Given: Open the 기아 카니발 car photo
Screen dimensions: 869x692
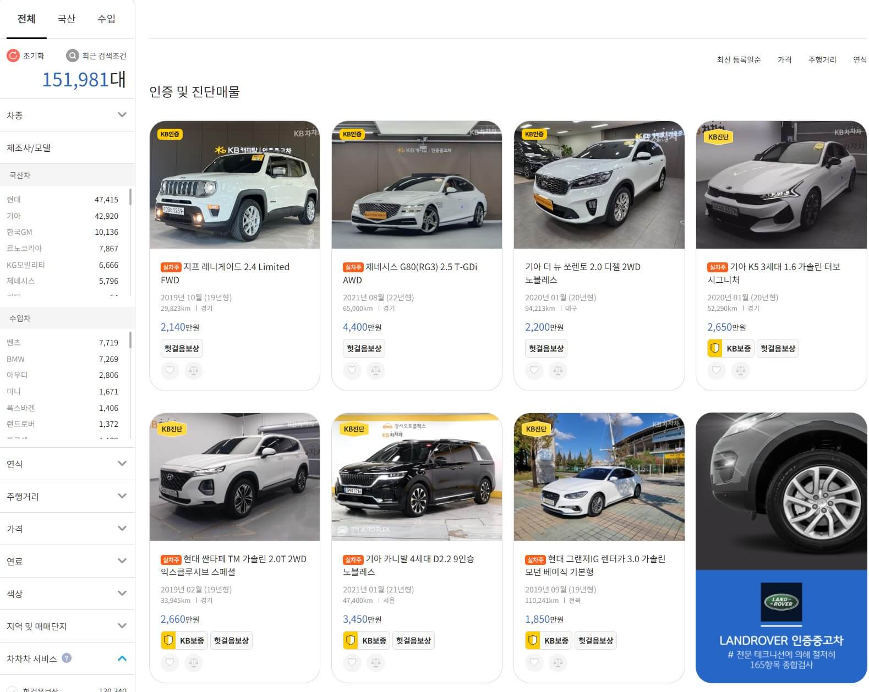Looking at the screenshot, I should (417, 477).
